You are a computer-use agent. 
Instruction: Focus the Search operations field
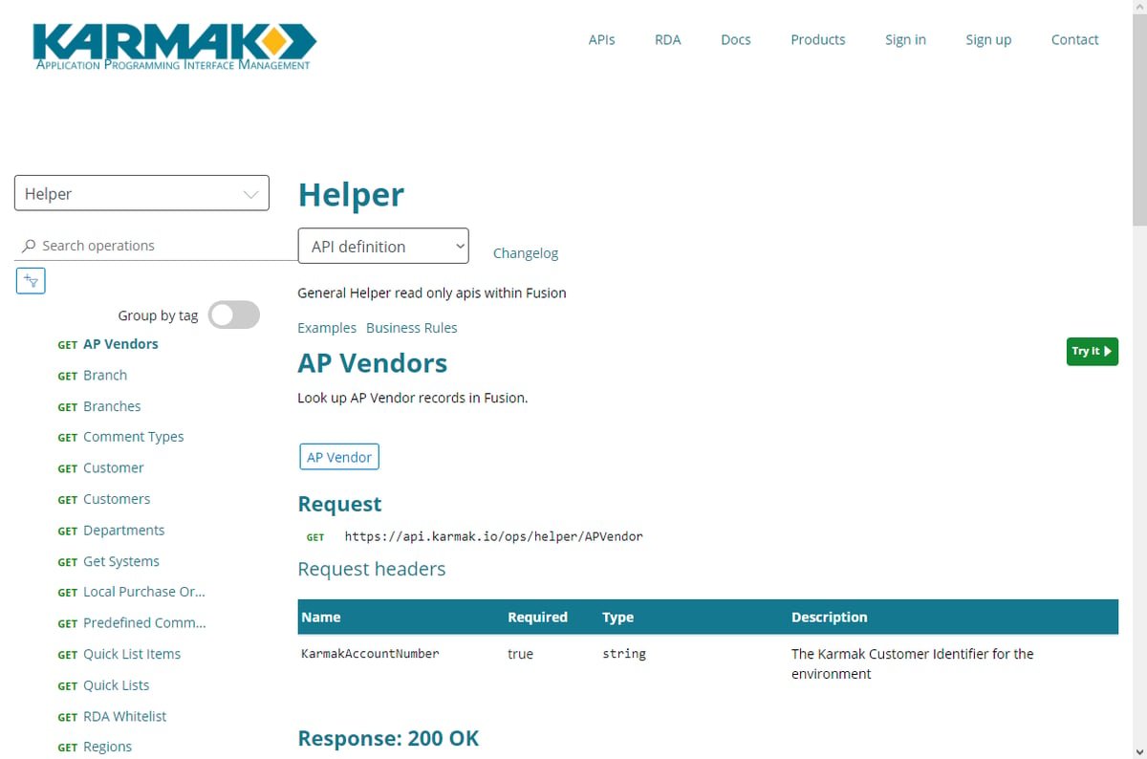click(x=156, y=246)
